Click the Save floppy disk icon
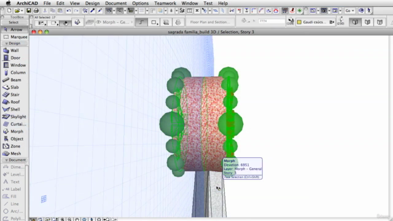Screen dimensions: 393x221 coord(29,10)
